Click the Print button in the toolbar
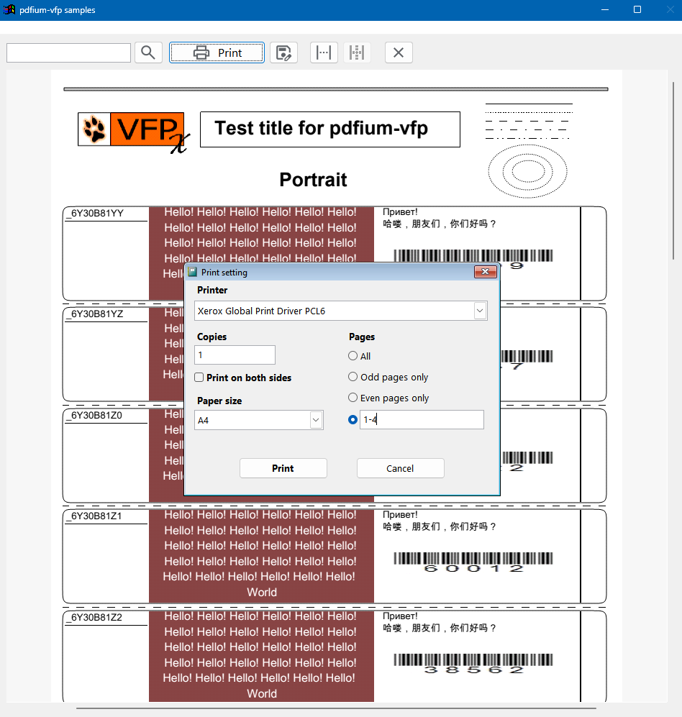The image size is (682, 717). (x=217, y=52)
